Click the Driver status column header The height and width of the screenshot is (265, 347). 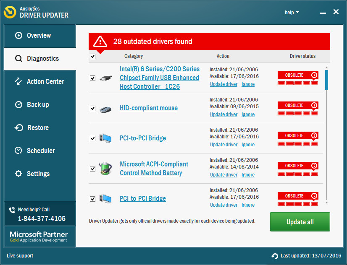[302, 56]
